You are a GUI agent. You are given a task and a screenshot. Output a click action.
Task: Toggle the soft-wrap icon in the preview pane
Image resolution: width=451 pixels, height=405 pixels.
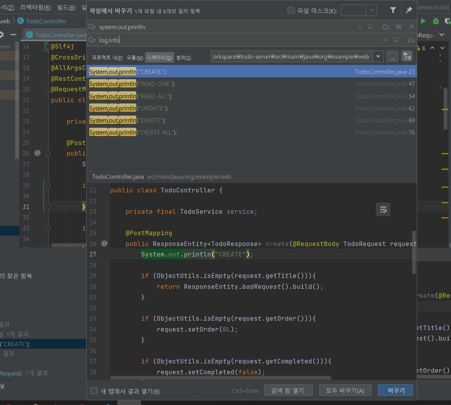point(383,210)
